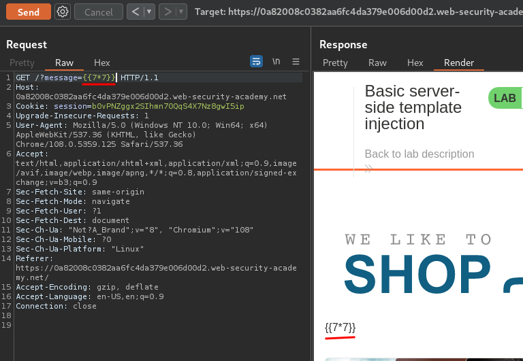Click the Sec-Fetch-Dest: document header
The width and height of the screenshot is (523, 361).
coord(72,220)
